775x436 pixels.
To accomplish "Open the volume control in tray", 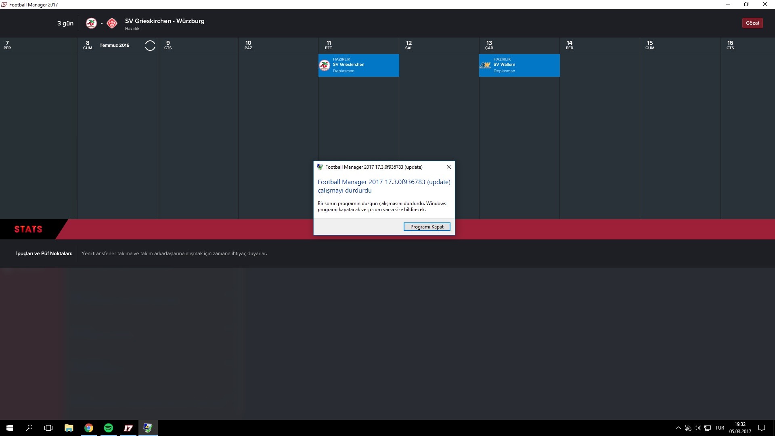I will pyautogui.click(x=697, y=428).
